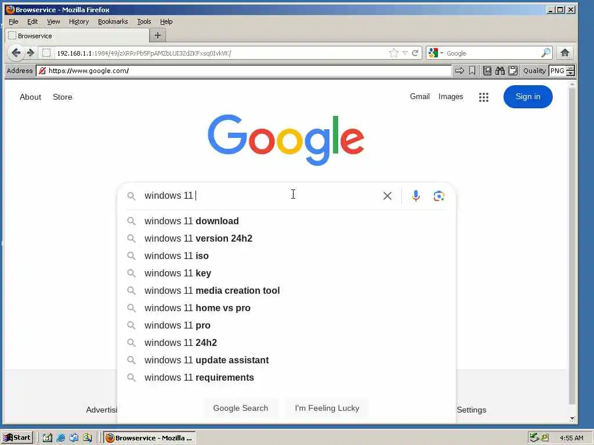Image resolution: width=594 pixels, height=445 pixels.
Task: Click the magnifier in Firefox search box
Action: (x=546, y=53)
